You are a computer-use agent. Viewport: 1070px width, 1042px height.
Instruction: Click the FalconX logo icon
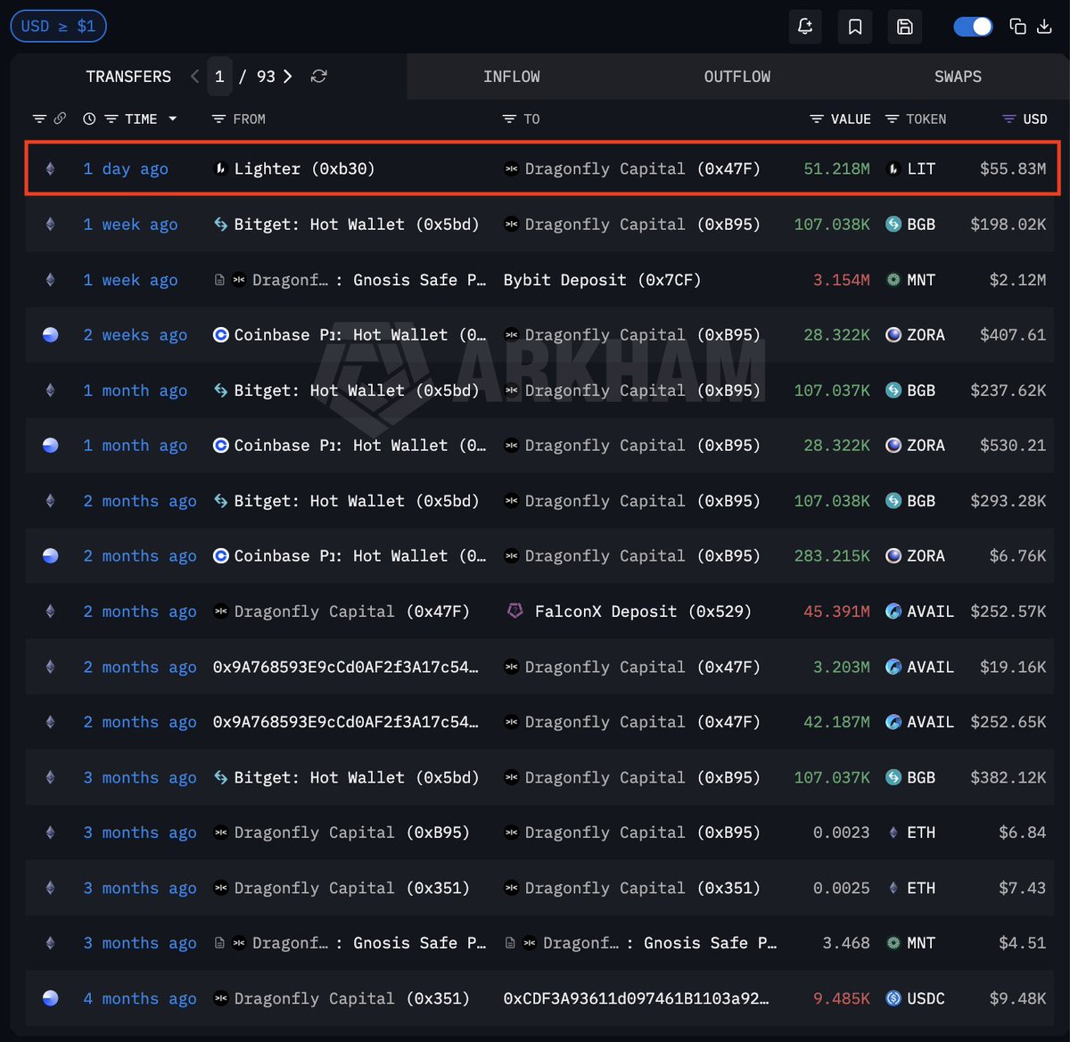[514, 611]
